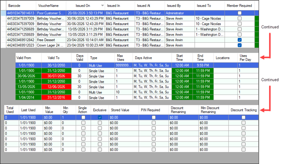Click the red 12/06/2026 Valid To cell
This screenshot has width=285, height=164.
(x=56, y=87)
